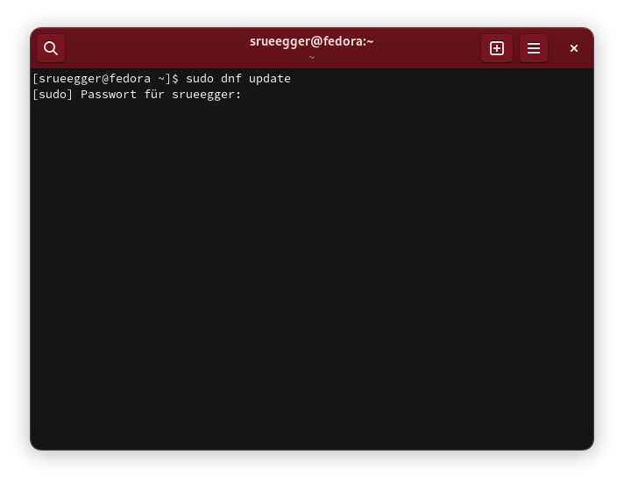Click the window title srueegger@fedora:~

(x=311, y=41)
